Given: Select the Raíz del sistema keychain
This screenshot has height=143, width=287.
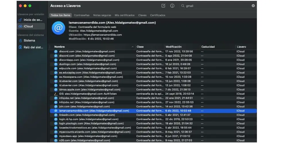Looking at the screenshot, I should (33, 47).
